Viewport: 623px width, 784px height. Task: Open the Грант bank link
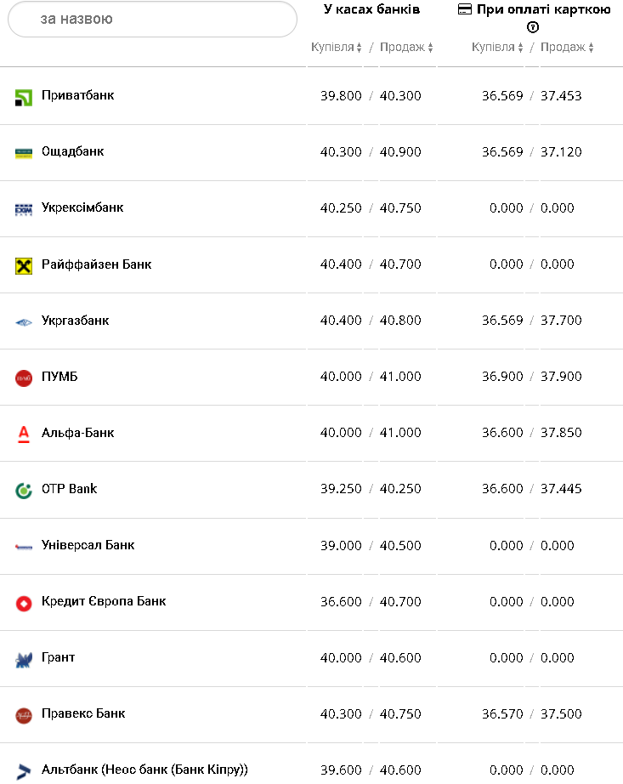[59, 657]
